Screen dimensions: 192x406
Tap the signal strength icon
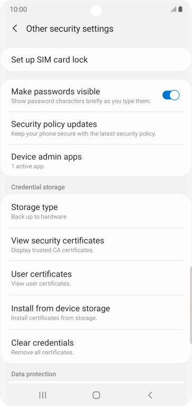click(174, 10)
